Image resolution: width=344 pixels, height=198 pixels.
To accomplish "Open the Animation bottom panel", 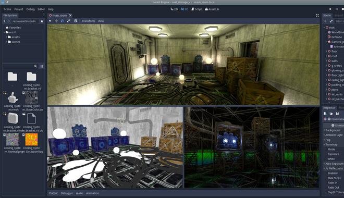I will point(92,193).
